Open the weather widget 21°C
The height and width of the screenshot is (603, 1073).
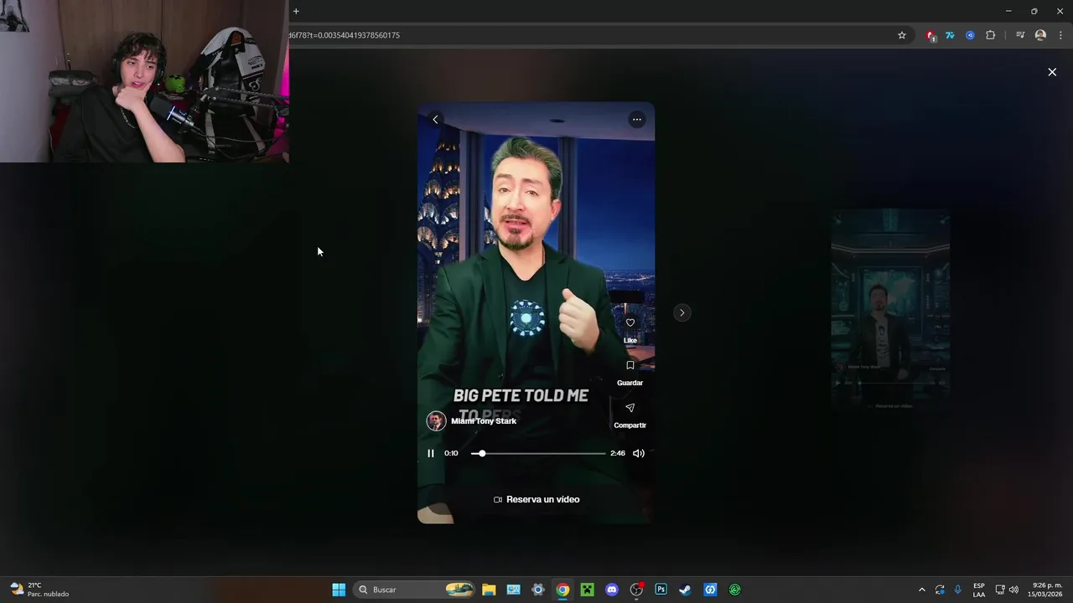39,590
